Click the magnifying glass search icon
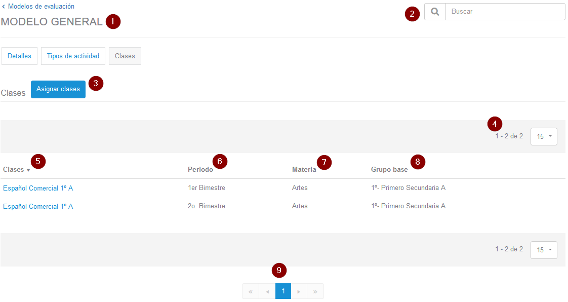 (x=435, y=12)
